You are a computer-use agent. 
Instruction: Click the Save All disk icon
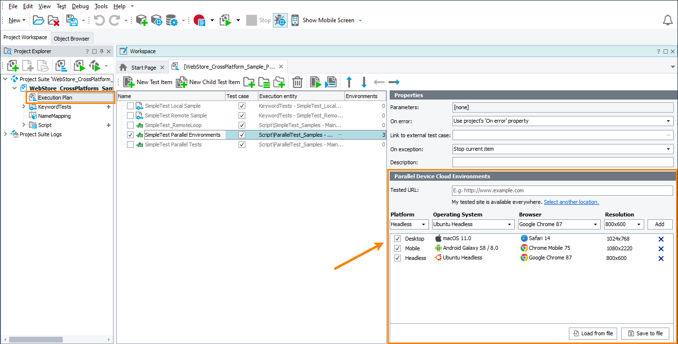click(x=72, y=20)
